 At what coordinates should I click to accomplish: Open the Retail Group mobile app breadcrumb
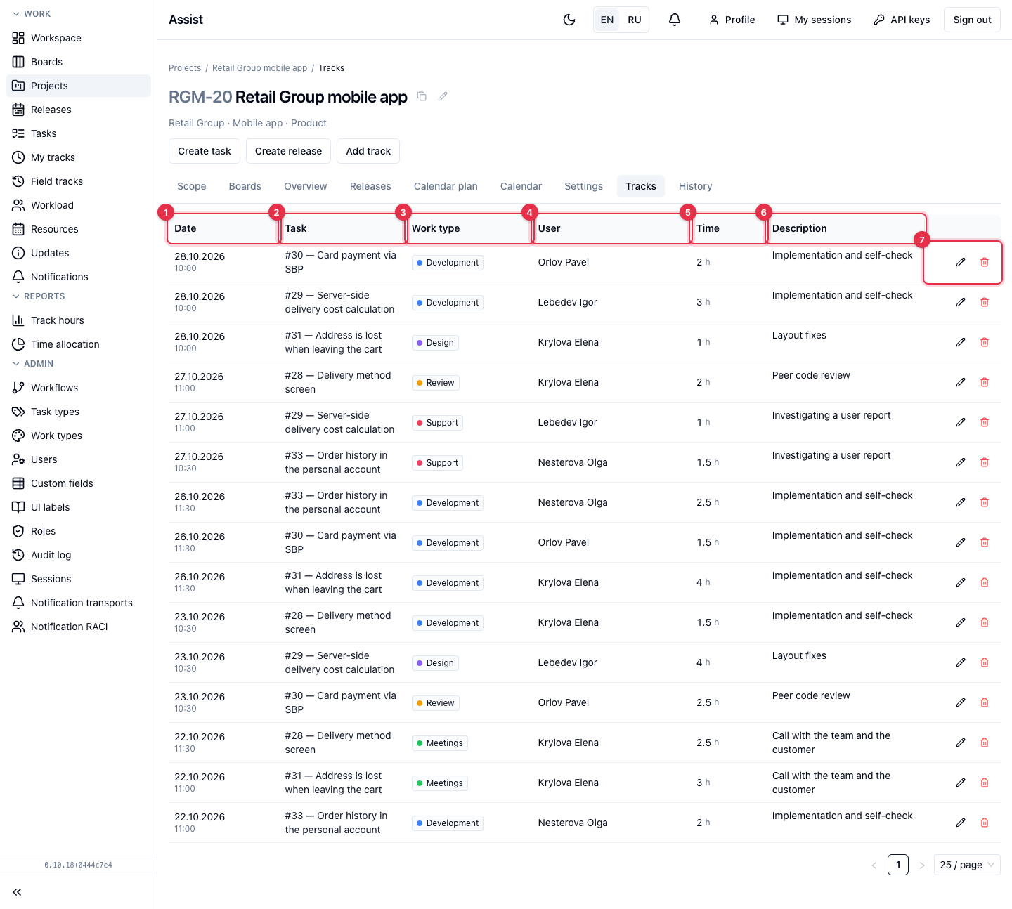(260, 68)
